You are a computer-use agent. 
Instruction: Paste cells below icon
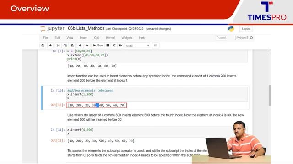(72, 46)
